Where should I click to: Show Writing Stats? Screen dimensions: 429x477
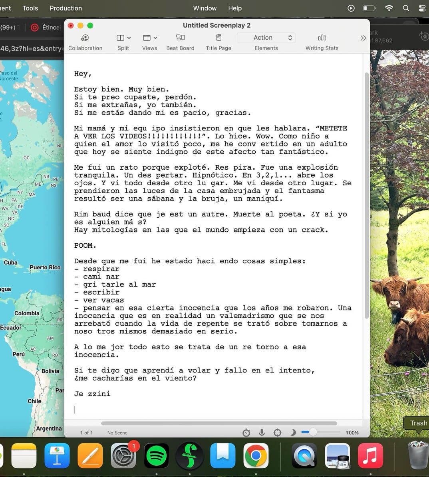click(x=322, y=42)
